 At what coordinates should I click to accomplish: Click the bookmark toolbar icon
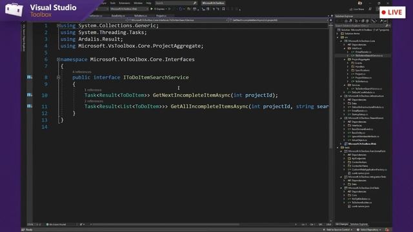coord(224,9)
